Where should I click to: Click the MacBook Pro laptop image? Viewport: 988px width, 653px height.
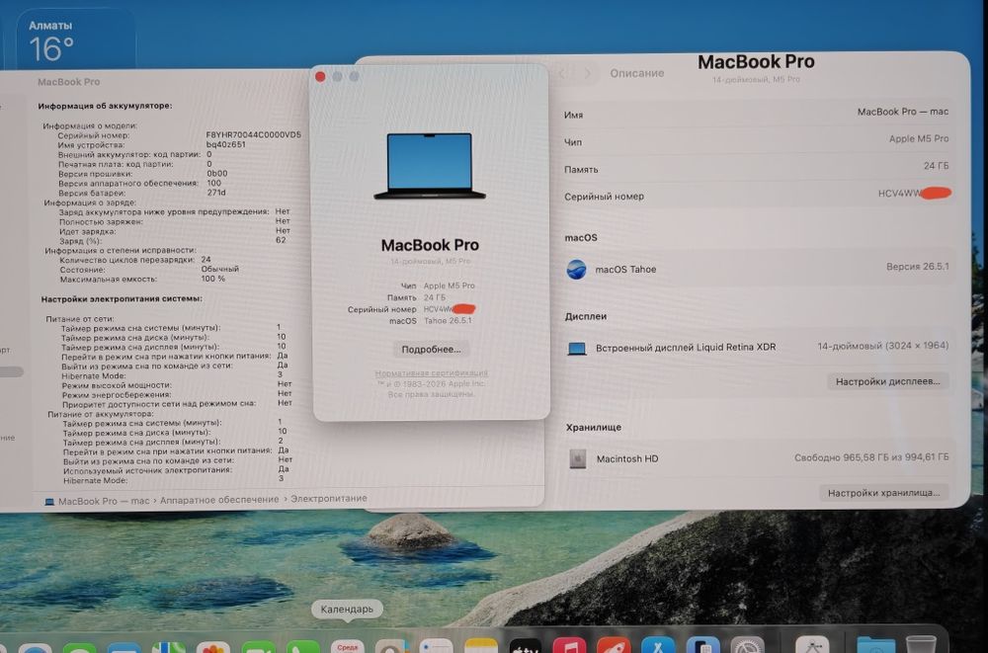tap(430, 166)
